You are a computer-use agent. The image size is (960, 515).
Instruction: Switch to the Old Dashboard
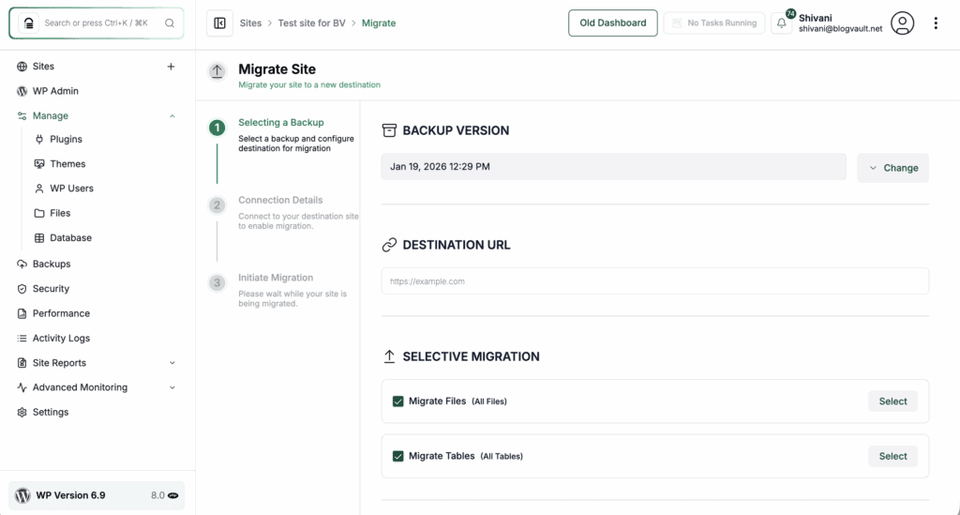(x=613, y=23)
